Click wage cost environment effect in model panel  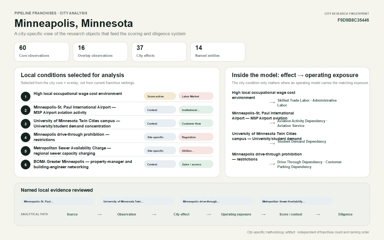point(263,95)
